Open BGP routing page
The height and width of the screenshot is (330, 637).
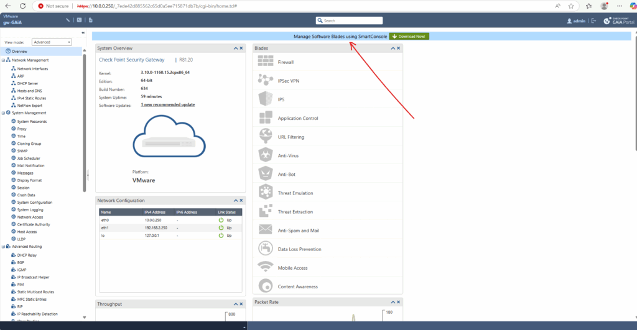pos(21,263)
